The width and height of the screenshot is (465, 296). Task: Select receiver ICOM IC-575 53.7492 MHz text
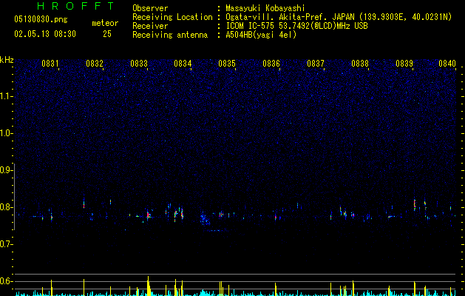point(296,26)
